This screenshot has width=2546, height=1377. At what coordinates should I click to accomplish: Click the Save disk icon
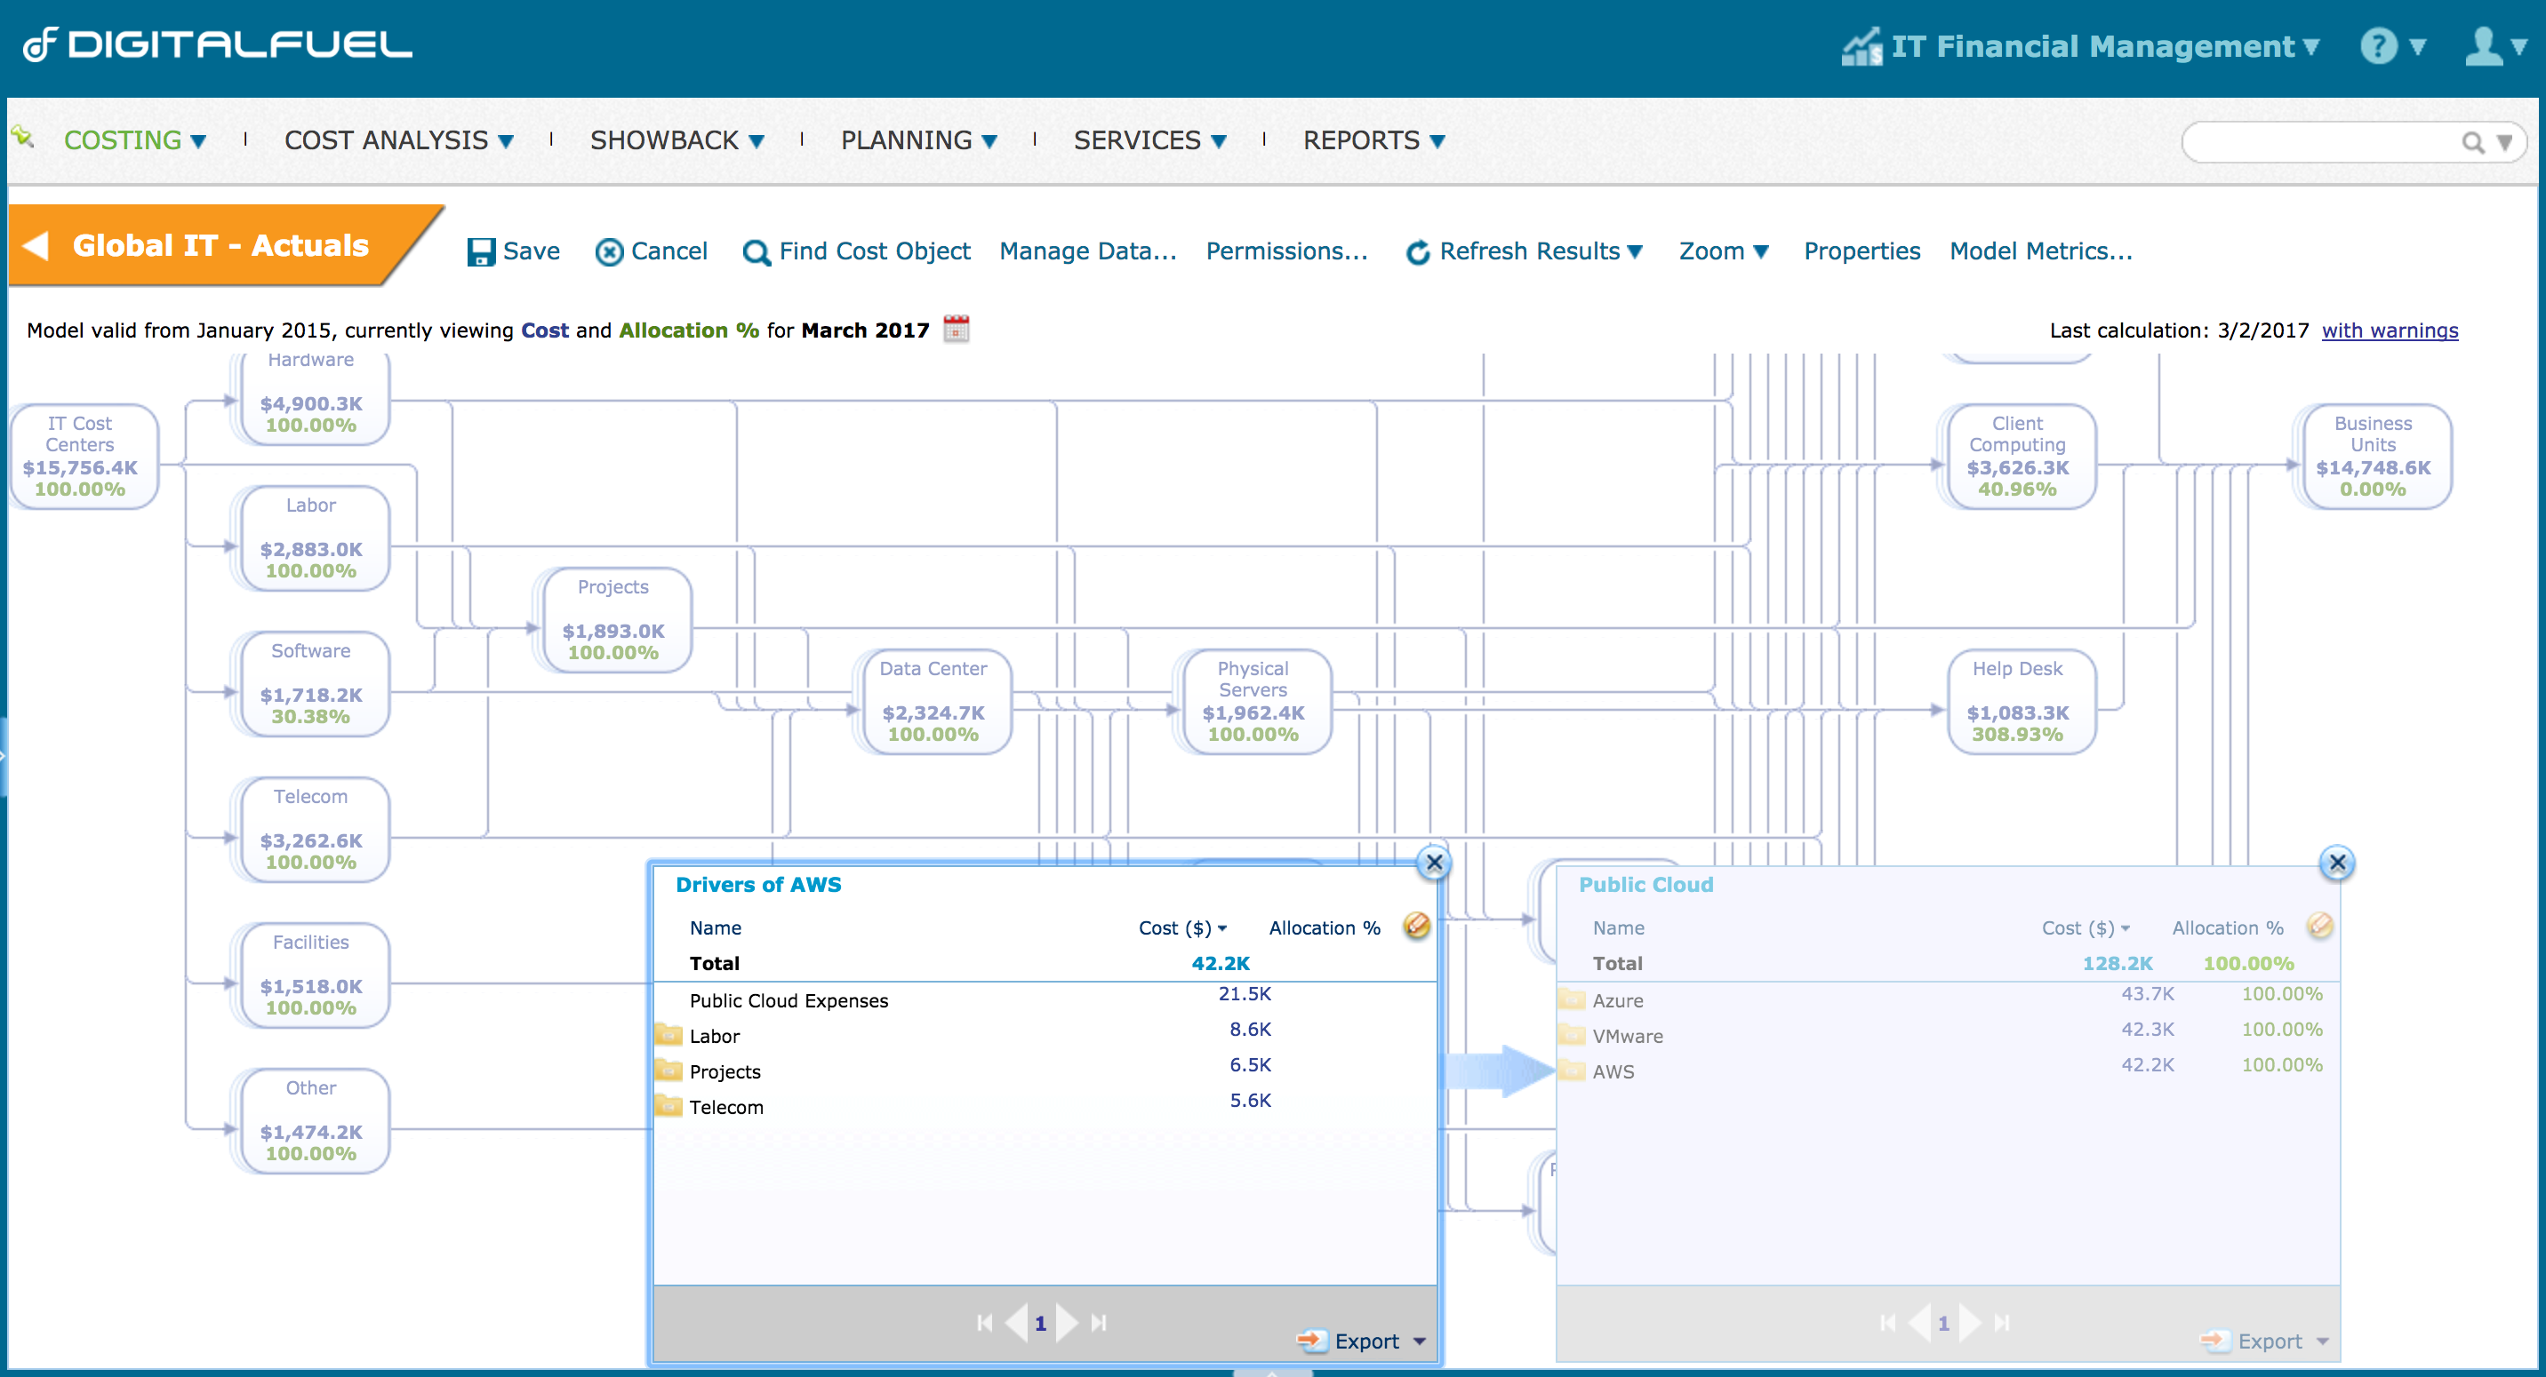[x=480, y=252]
